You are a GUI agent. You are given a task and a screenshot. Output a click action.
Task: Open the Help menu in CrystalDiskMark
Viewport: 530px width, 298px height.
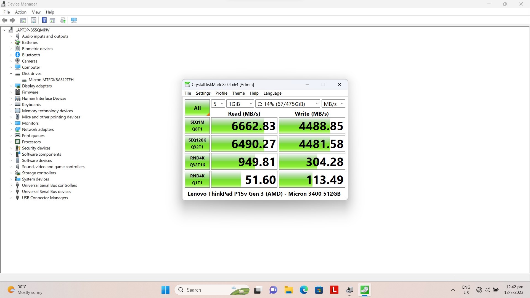pos(254,93)
